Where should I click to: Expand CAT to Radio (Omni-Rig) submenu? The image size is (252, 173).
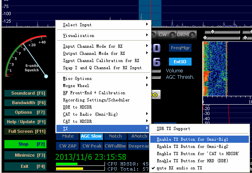pos(103,114)
